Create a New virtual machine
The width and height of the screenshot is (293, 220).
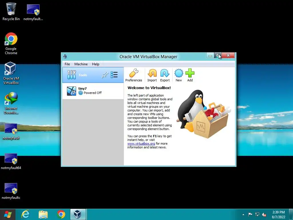coord(179,75)
